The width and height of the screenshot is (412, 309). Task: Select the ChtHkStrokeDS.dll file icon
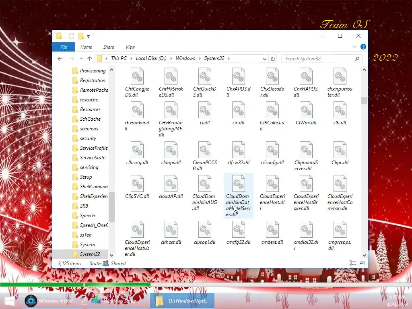(x=171, y=76)
